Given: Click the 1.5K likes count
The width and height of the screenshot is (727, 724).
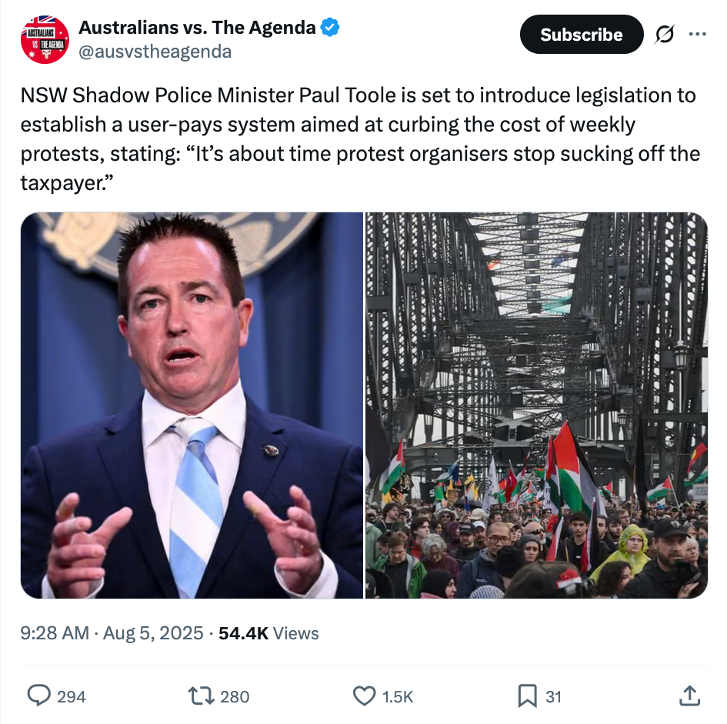Looking at the screenshot, I should tap(398, 696).
